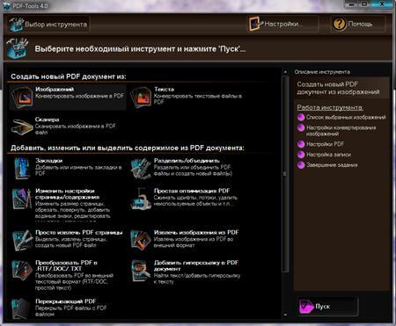Click the question mark help icon

339,24
